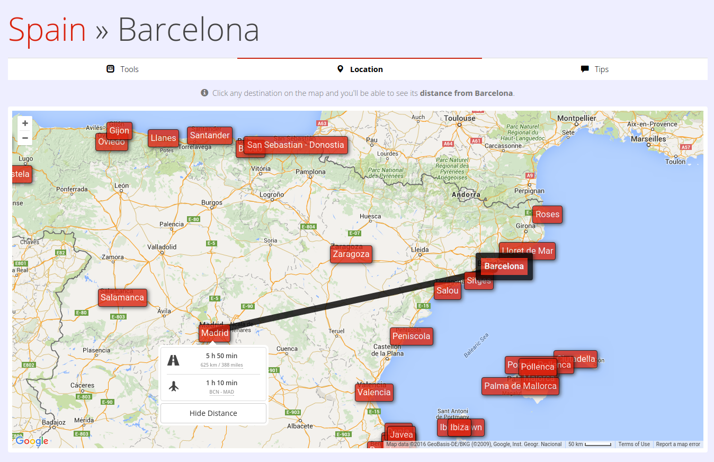Click the Toulouse city label
The image size is (714, 462).
tap(460, 118)
